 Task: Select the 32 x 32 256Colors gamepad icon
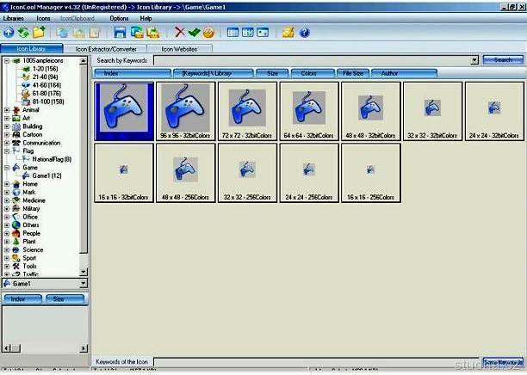tap(247, 173)
